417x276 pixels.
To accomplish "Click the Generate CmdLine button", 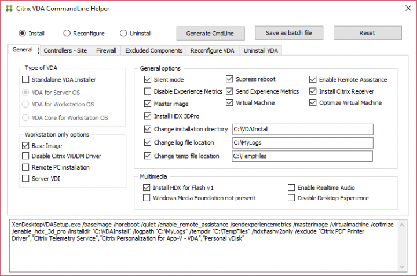I will click(210, 33).
